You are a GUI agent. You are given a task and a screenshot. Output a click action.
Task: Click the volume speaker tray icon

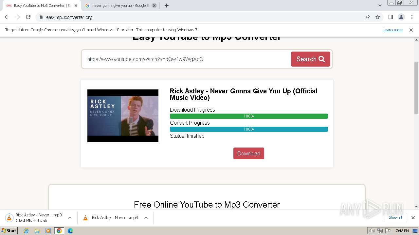pyautogui.click(x=372, y=231)
